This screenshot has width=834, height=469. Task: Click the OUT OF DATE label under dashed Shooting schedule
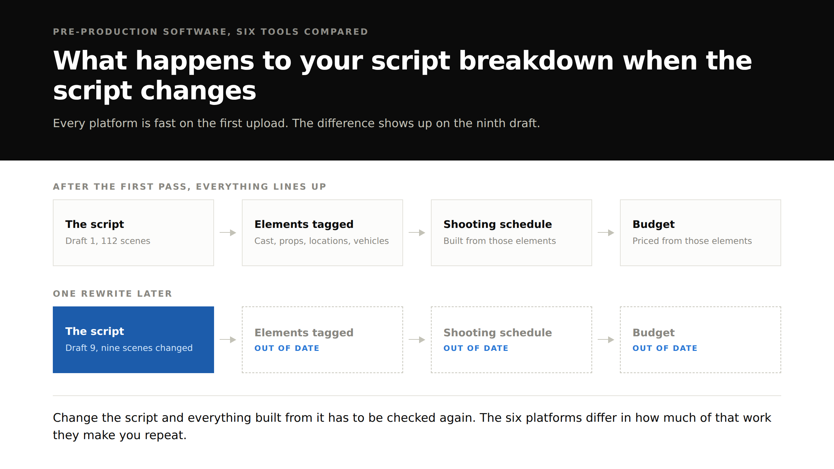pos(476,348)
